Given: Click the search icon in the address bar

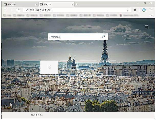Looking at the screenshot, I should click(26, 10).
